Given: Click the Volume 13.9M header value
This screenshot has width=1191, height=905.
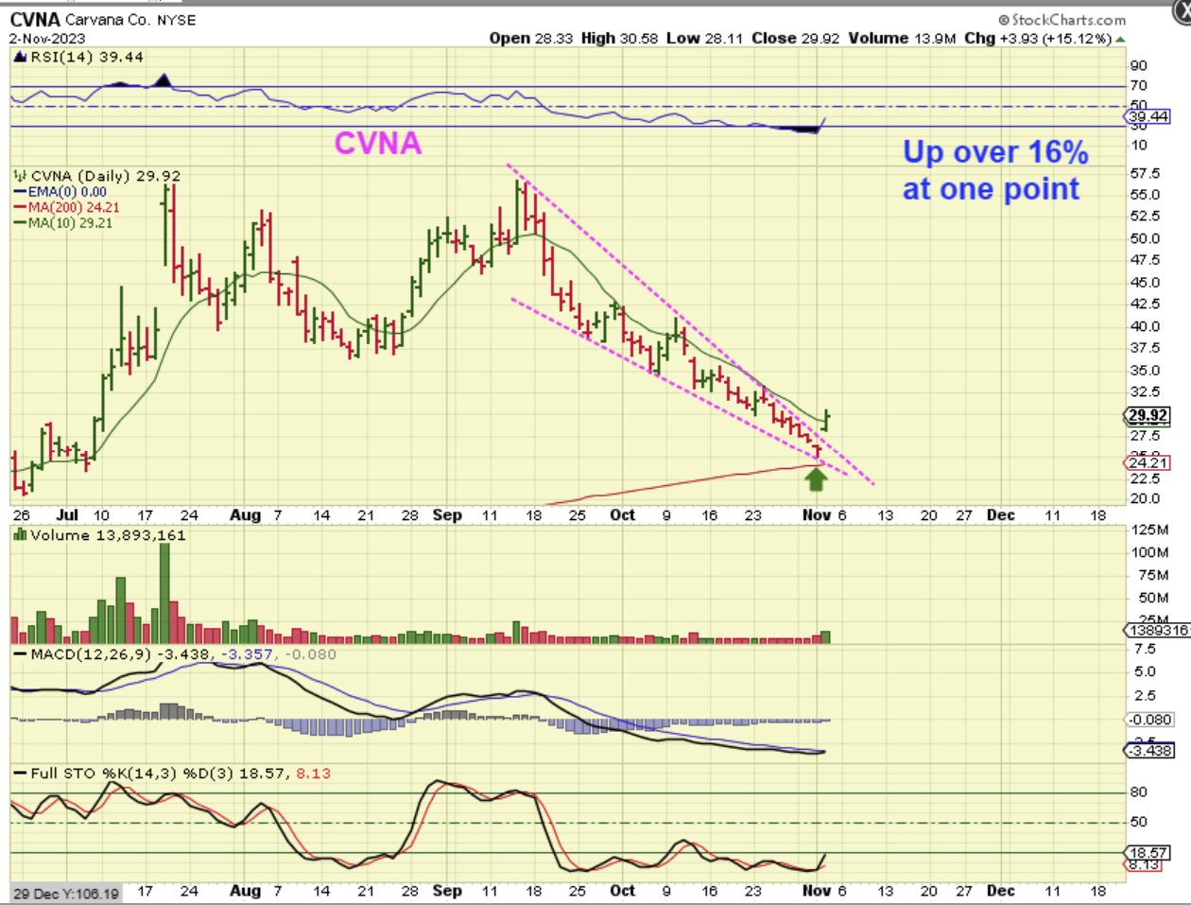Looking at the screenshot, I should [902, 38].
